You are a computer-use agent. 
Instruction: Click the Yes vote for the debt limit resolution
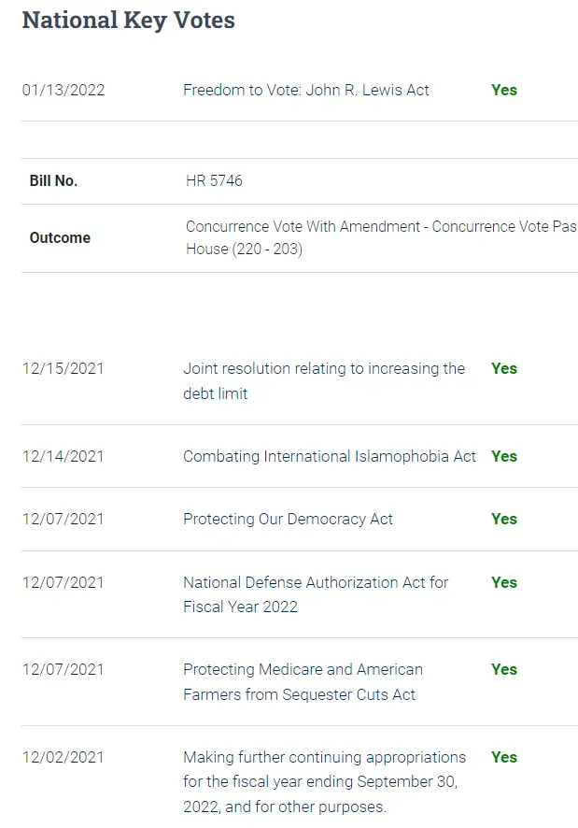(x=504, y=368)
